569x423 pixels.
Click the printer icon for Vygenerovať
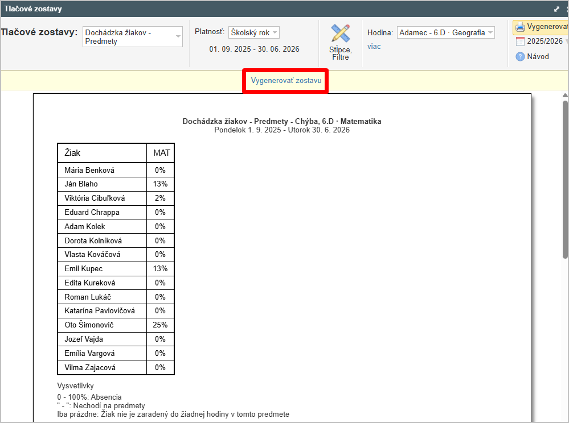click(520, 27)
